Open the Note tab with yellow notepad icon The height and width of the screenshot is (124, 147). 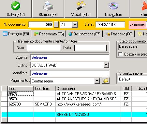[141, 34]
